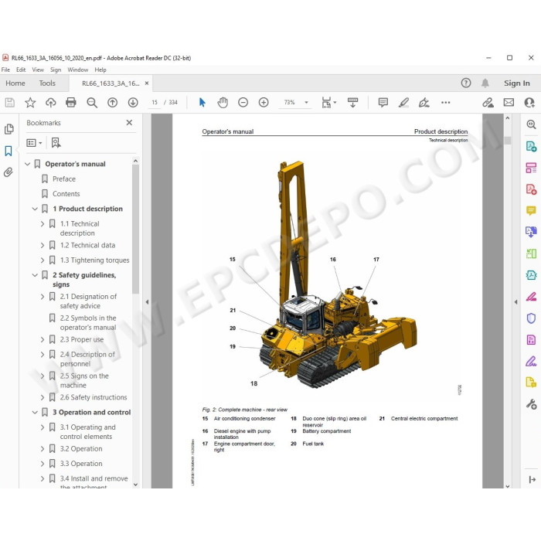
Task: Add a sticky note comment
Action: (x=383, y=103)
